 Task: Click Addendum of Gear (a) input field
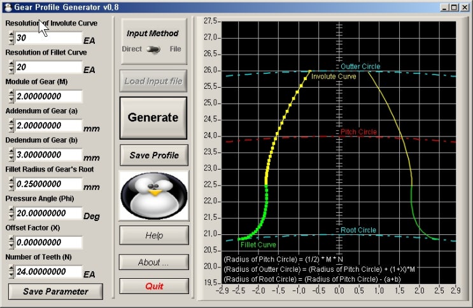pyautogui.click(x=48, y=126)
